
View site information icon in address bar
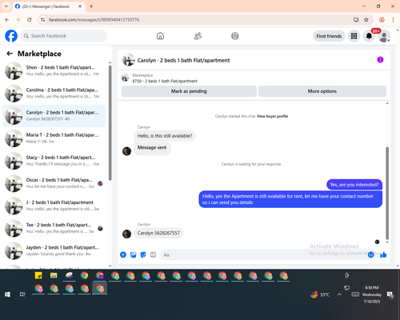pyautogui.click(x=42, y=20)
